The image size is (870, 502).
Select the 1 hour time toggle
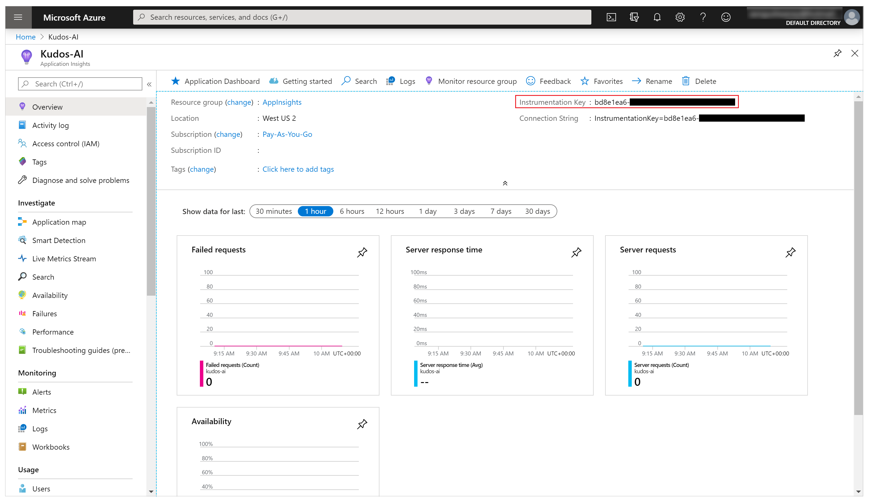pos(316,211)
